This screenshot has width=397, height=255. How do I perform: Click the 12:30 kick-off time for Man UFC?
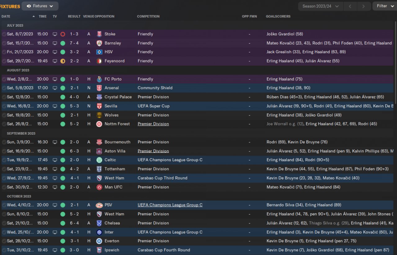[42, 187]
